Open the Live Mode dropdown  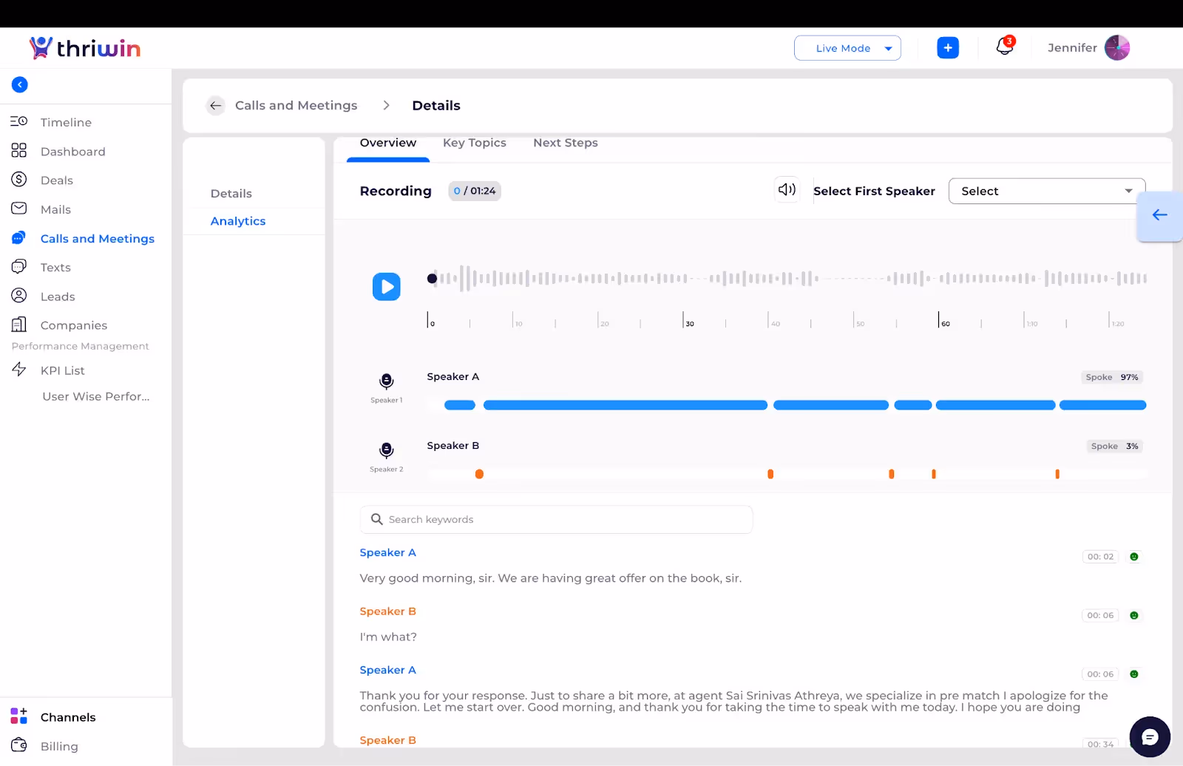[847, 48]
